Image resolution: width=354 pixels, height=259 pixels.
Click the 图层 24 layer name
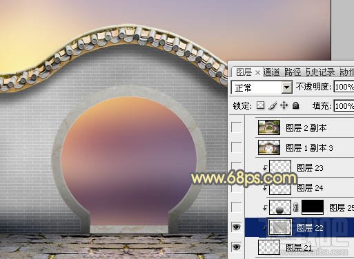click(310, 188)
